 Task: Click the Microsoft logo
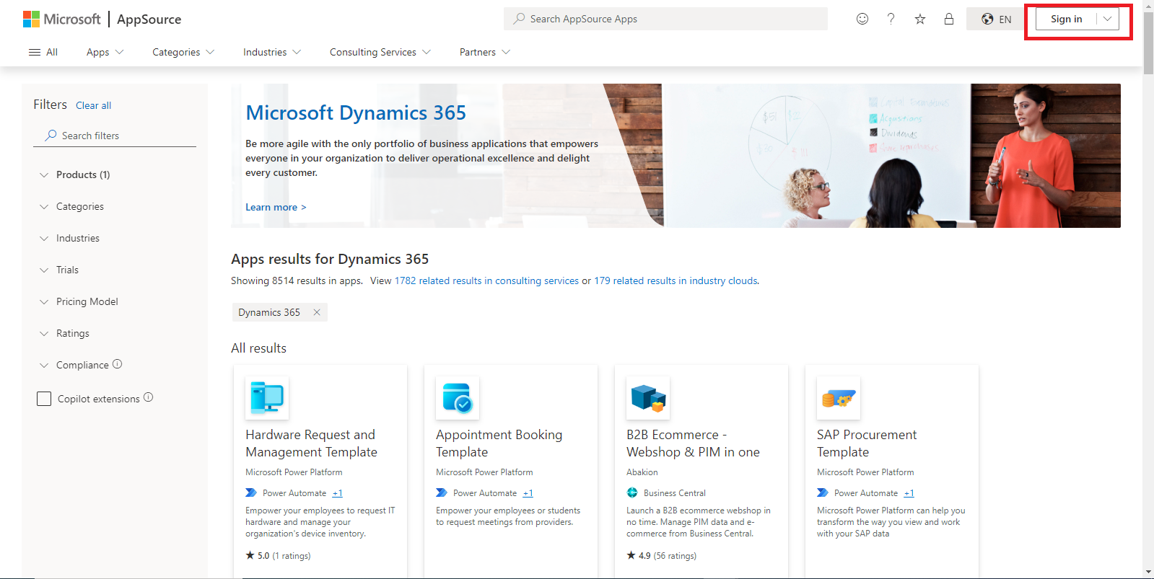coord(62,19)
